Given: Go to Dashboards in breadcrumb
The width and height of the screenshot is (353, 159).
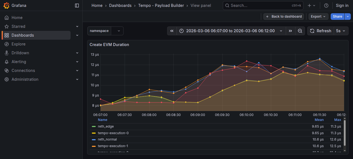Looking at the screenshot, I should (120, 6).
